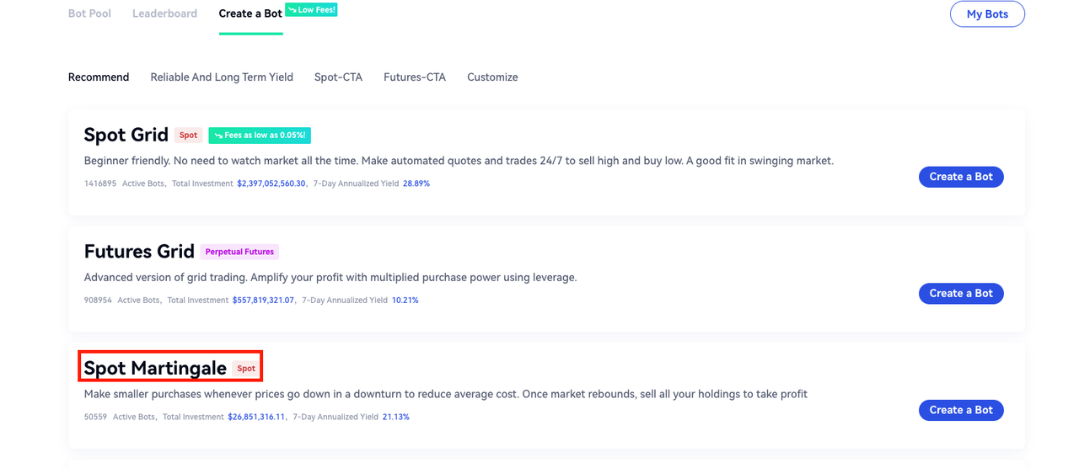Create a Bot for Spot Grid

click(961, 177)
